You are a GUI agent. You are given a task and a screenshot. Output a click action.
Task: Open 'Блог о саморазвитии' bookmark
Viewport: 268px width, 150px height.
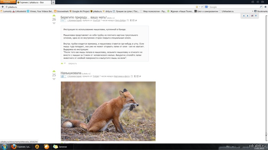pyautogui.click(x=206, y=11)
